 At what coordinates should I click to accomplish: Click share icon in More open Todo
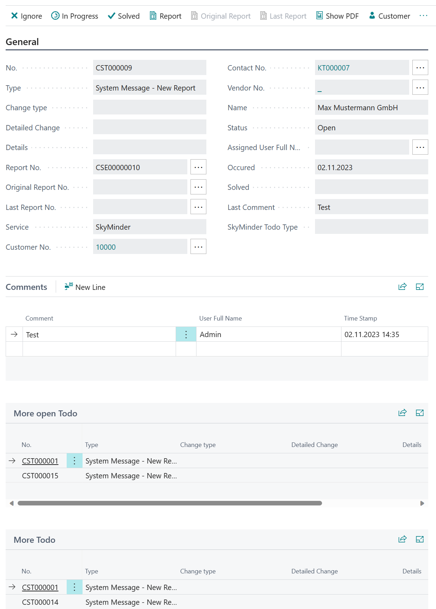tap(402, 413)
